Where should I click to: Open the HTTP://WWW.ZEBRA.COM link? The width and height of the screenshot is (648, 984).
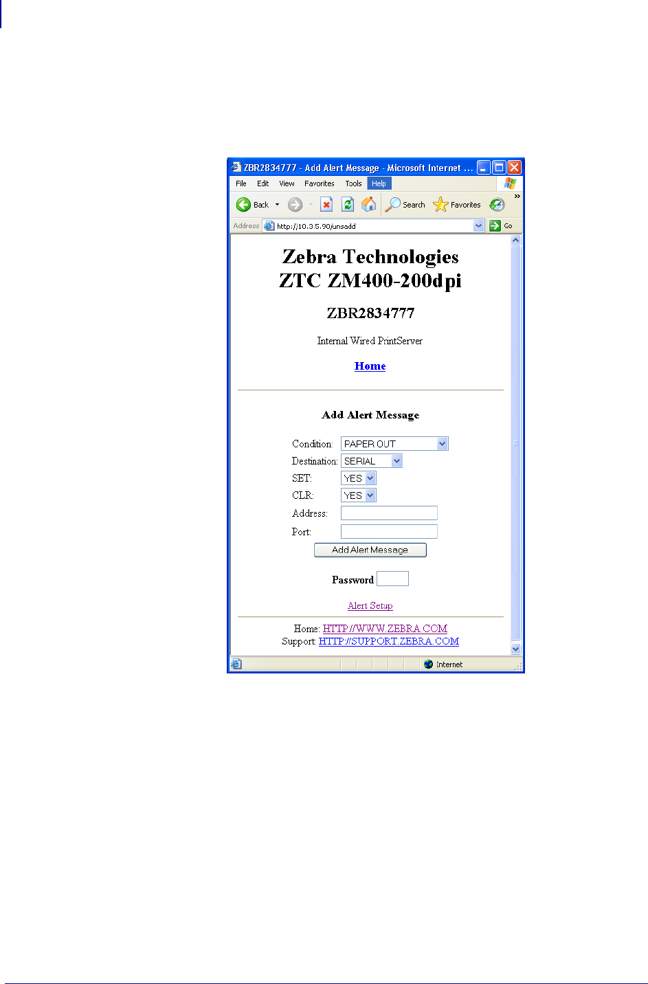(x=386, y=628)
